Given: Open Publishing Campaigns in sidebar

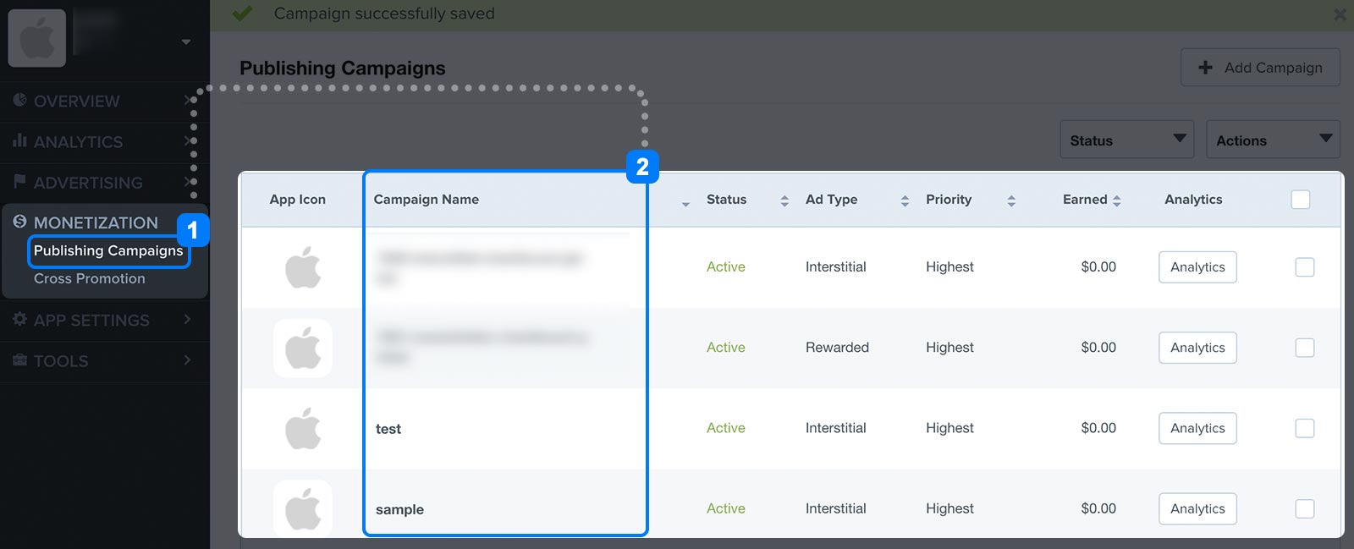Looking at the screenshot, I should [108, 250].
